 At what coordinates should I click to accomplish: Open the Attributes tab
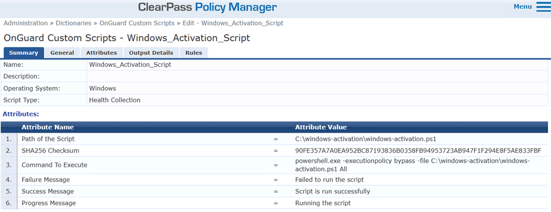point(102,53)
